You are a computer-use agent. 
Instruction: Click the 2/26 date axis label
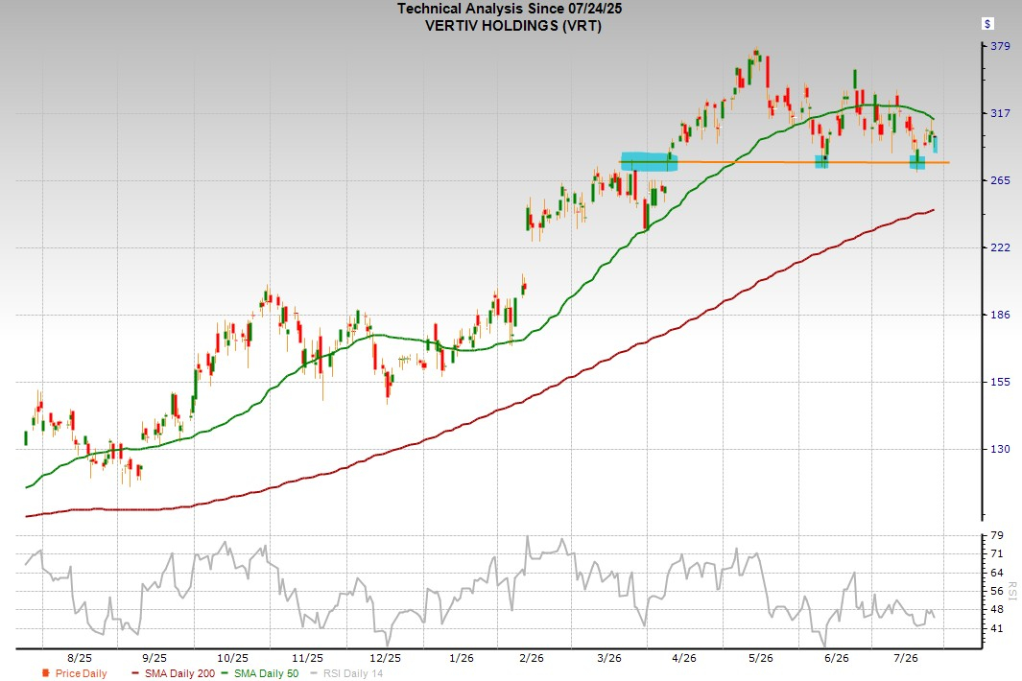coord(532,658)
